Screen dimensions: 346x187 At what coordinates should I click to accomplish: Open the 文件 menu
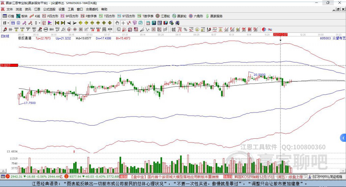[9, 9]
